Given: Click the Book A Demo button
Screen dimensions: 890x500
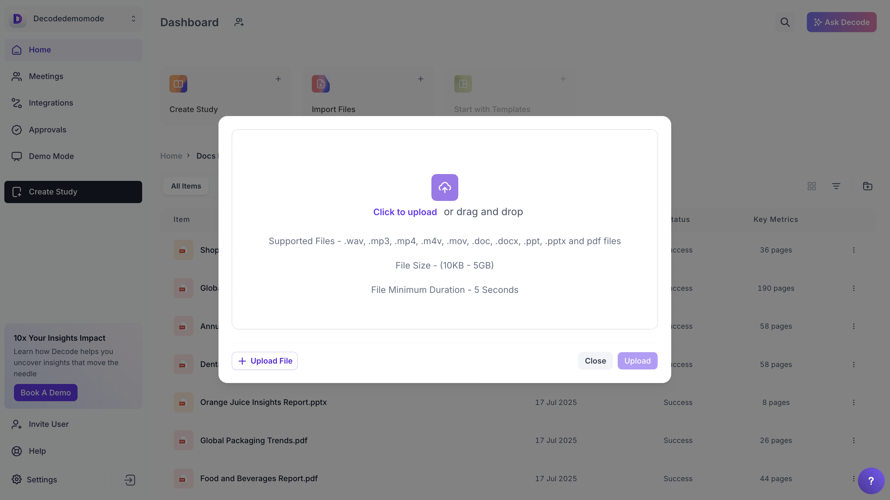Looking at the screenshot, I should coord(46,392).
